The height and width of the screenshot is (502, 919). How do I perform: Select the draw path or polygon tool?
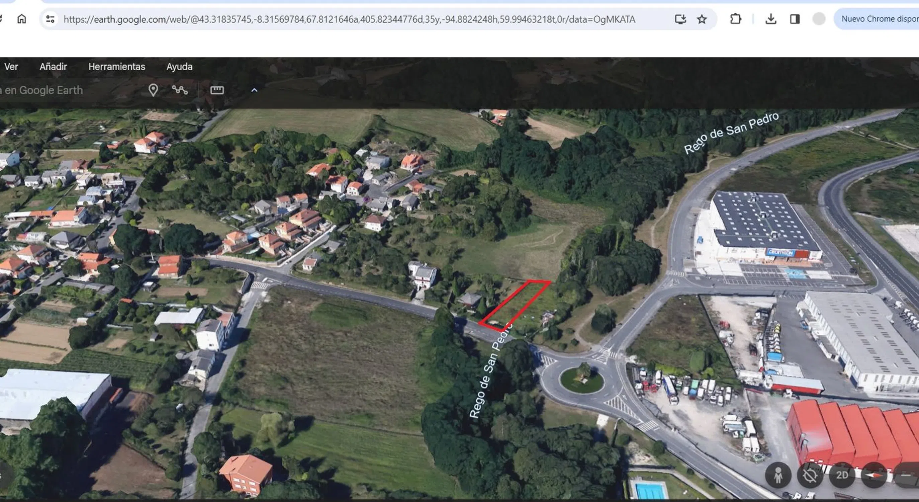click(x=180, y=90)
